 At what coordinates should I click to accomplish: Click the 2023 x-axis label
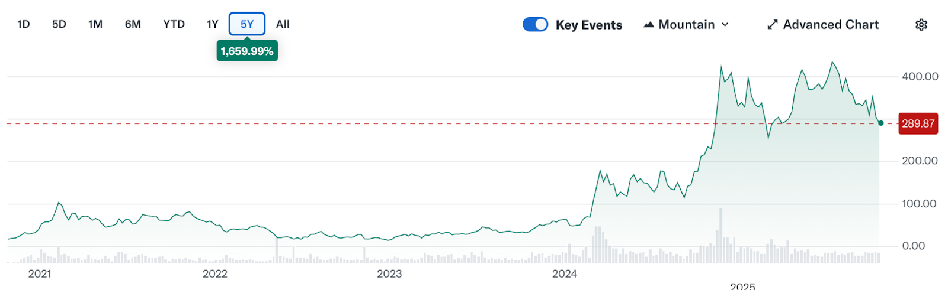point(389,273)
